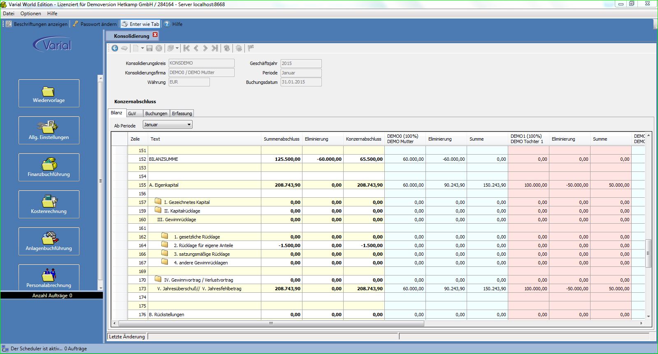Click the refresh icon after navigation arrows

pos(227,48)
